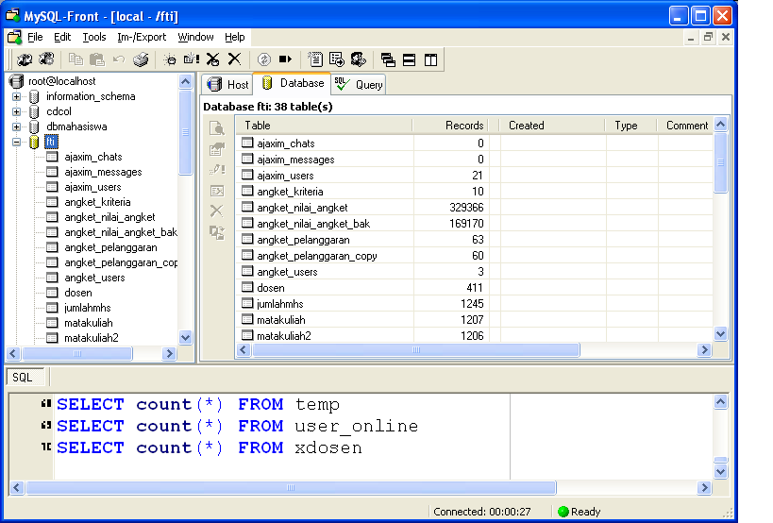Sort by the Comment column header
This screenshot has width=773, height=523.
coord(685,126)
